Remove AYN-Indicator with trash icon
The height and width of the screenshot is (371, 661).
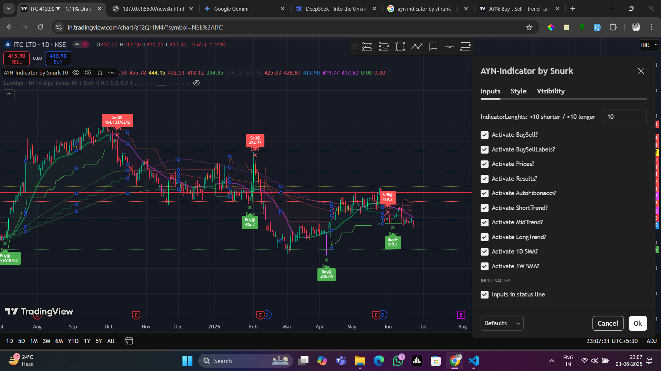tap(100, 72)
